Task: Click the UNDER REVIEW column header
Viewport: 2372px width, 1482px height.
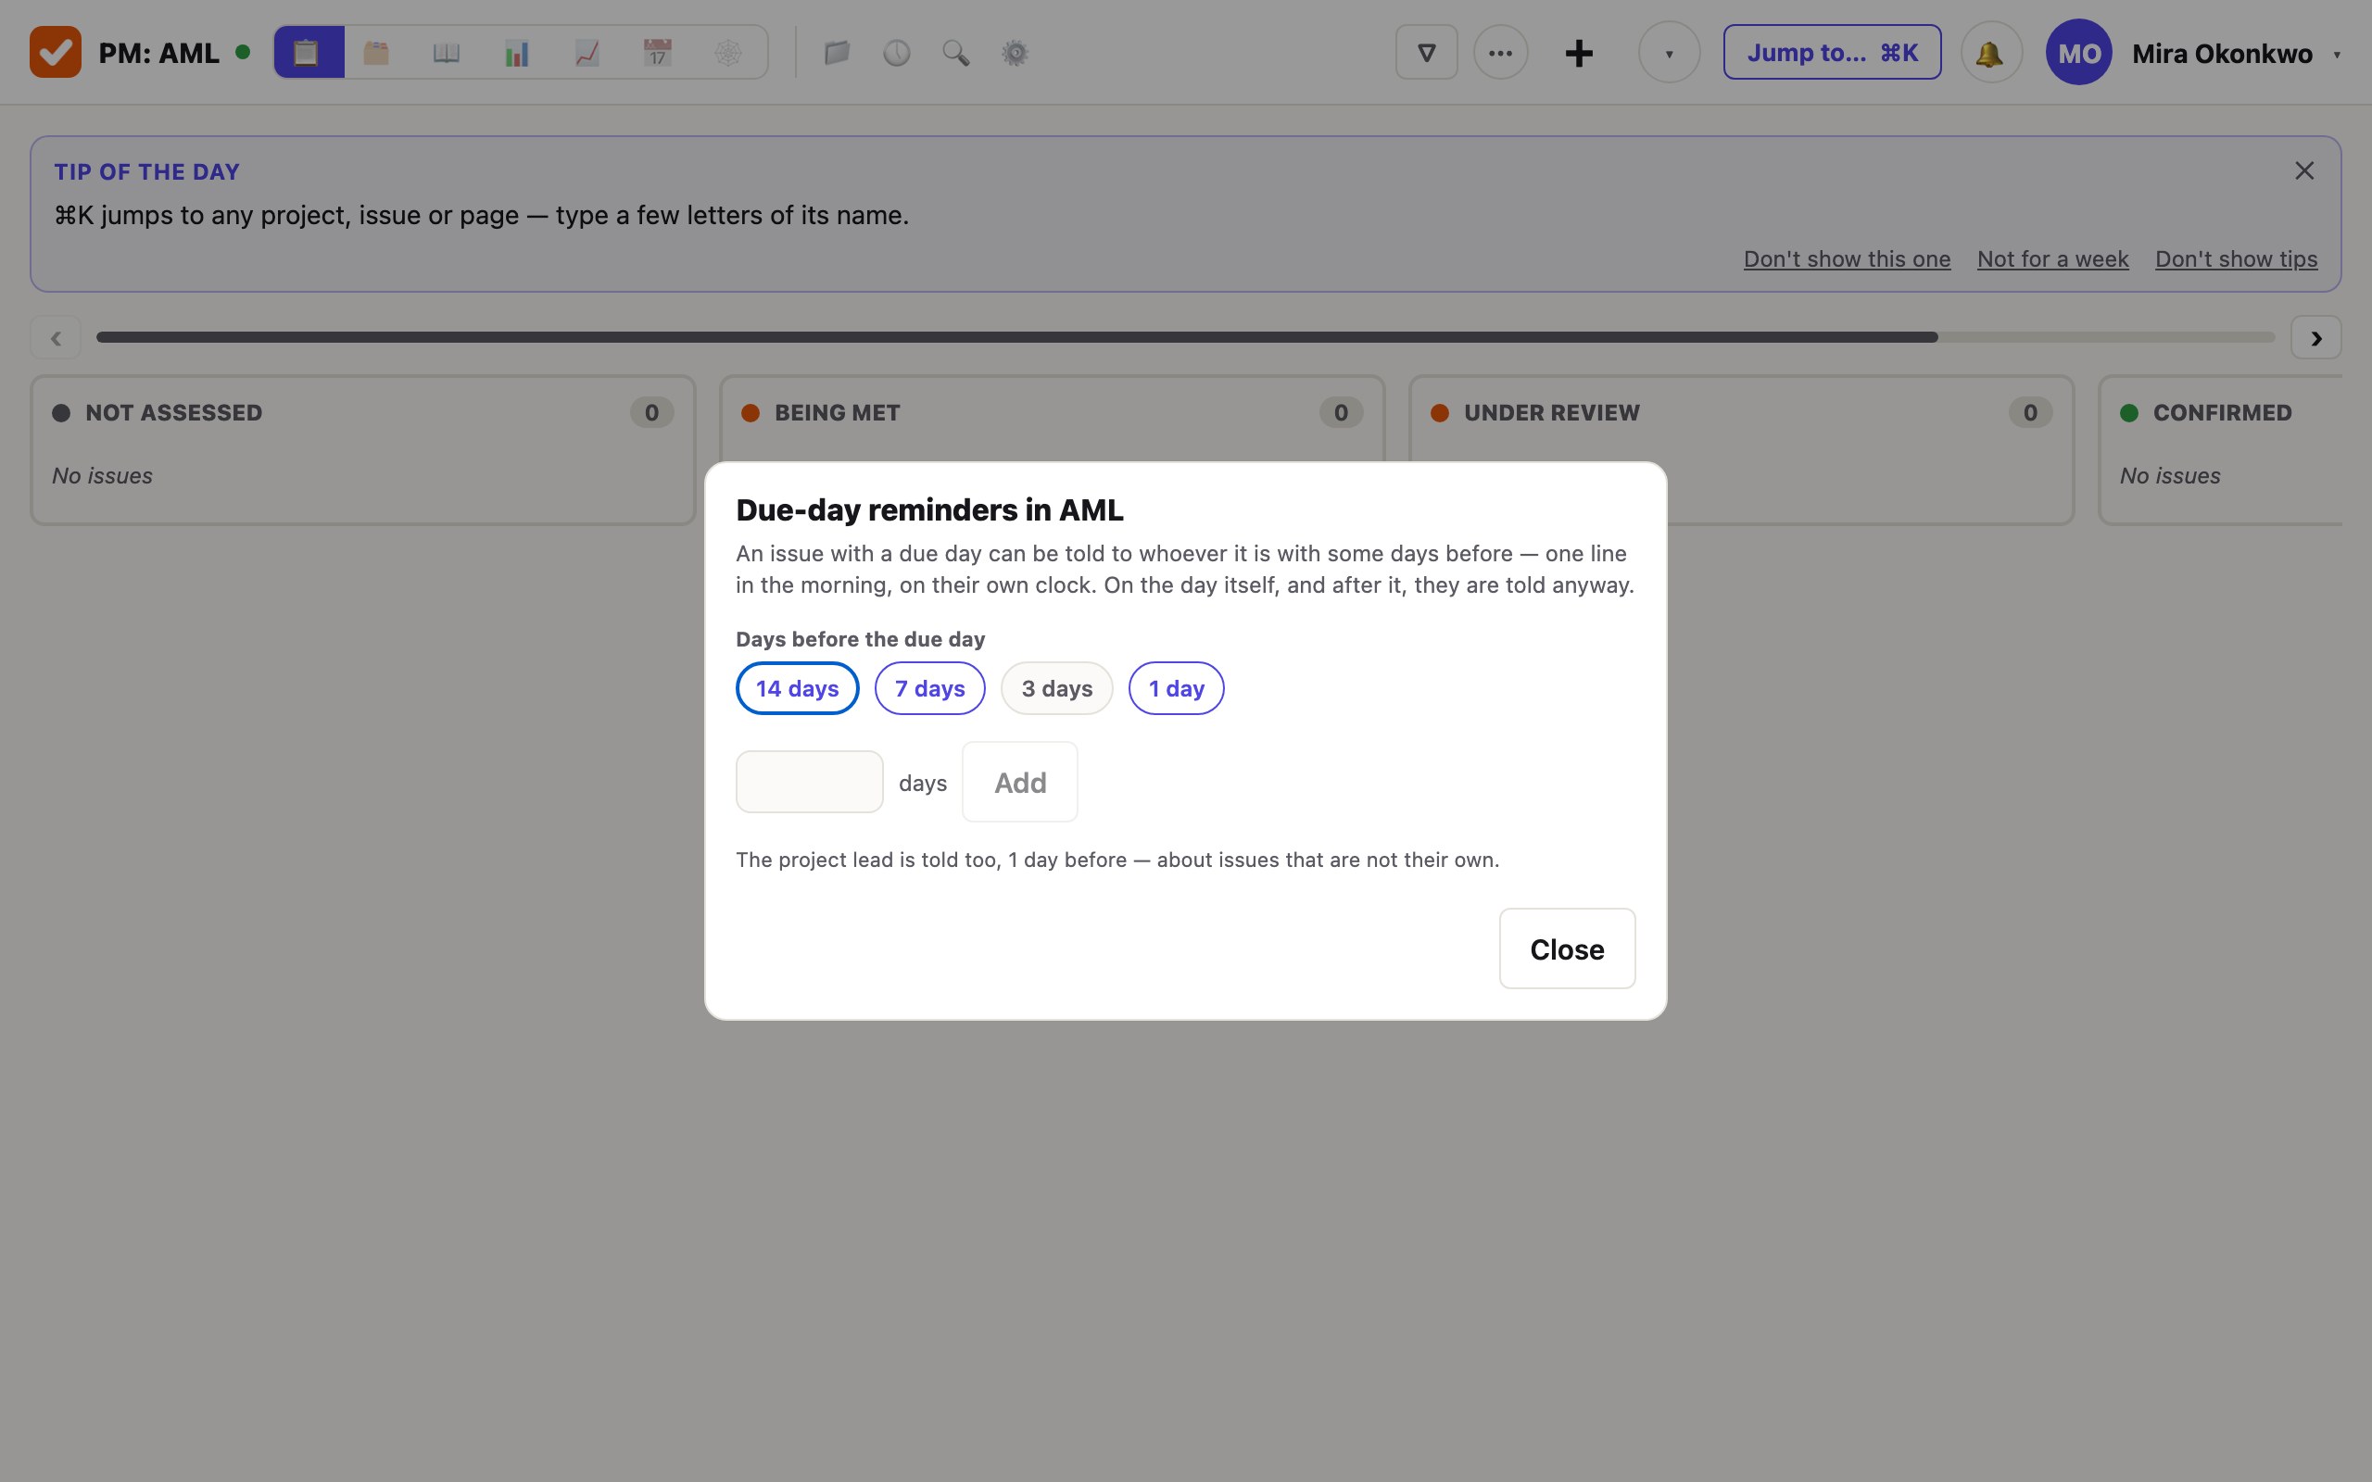Action: click(1551, 413)
